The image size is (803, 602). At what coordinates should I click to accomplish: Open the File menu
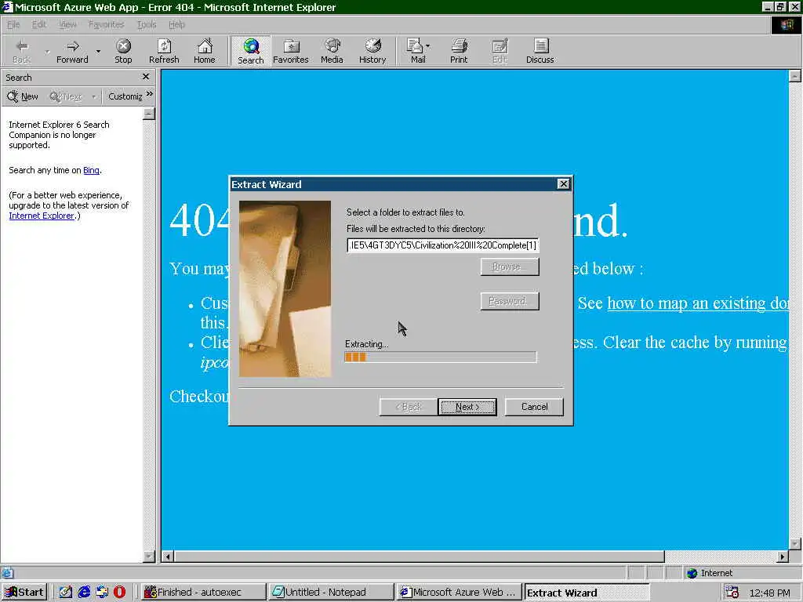tap(13, 24)
